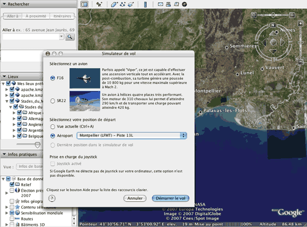307x227 pixels.
Task: Toggle the Routes layer checkbox
Action: point(12,219)
